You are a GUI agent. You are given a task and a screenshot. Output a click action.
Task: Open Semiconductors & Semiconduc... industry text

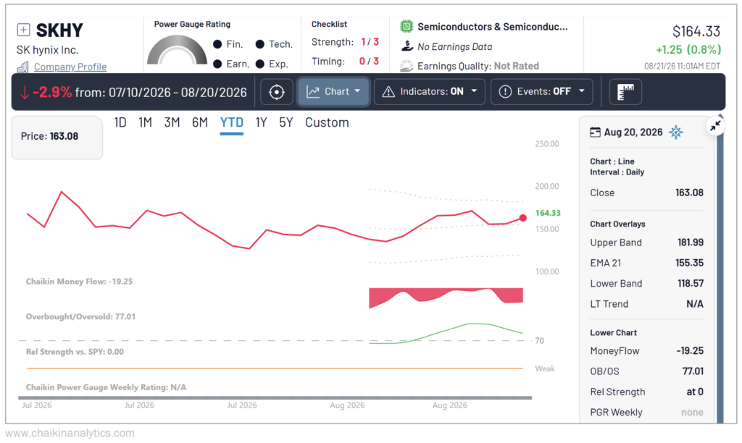[x=492, y=27]
